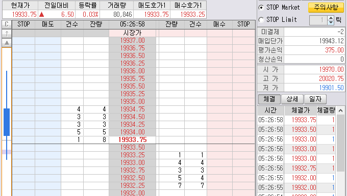Click price 19936.00 in the ladder
This screenshot has width=347, height=196.
[132, 71]
